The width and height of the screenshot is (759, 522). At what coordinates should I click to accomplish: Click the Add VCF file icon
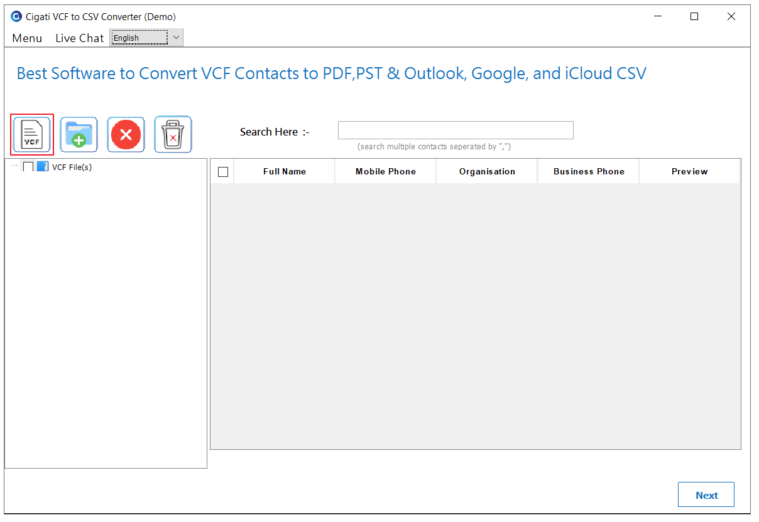pos(32,134)
